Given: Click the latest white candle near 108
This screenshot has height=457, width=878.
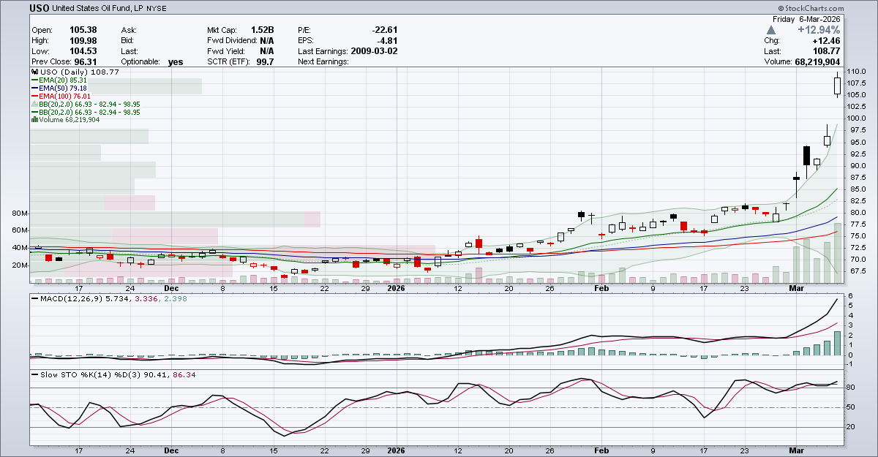Looking at the screenshot, I should (838, 86).
